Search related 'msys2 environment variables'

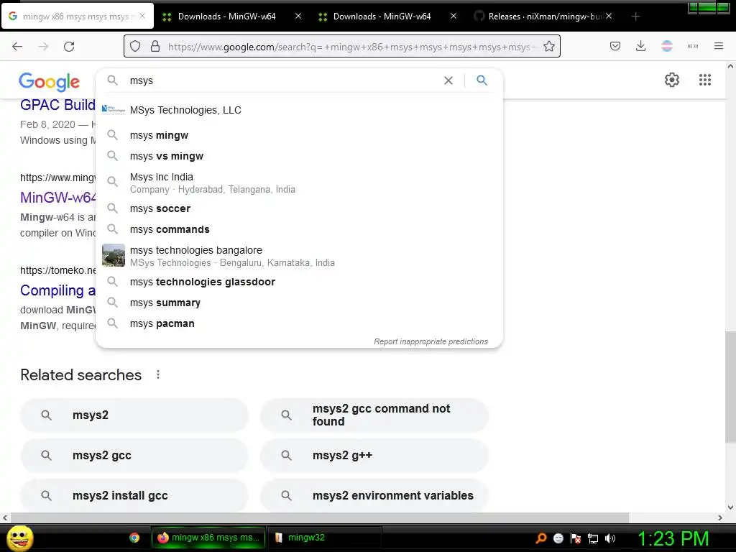point(374,495)
